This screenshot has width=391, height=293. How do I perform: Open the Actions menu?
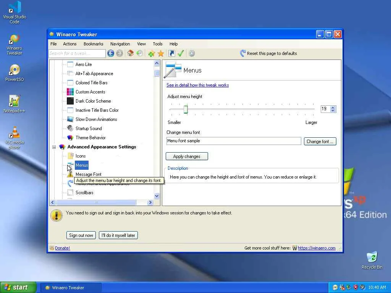70,44
